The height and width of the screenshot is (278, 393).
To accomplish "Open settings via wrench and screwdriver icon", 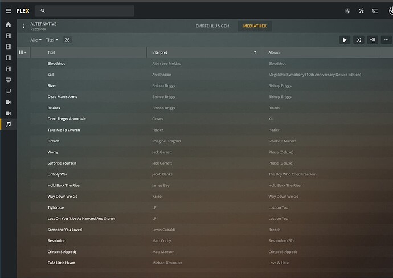I will pyautogui.click(x=361, y=11).
